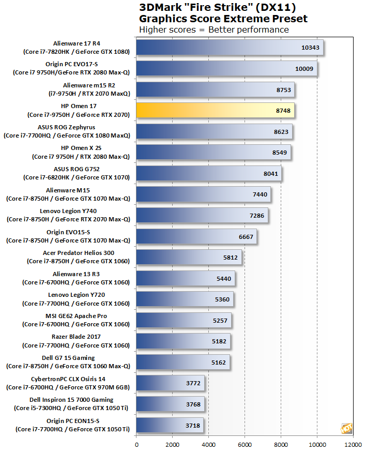The width and height of the screenshot is (366, 453).
Task: Click the 7286 score value
Action: click(x=257, y=216)
